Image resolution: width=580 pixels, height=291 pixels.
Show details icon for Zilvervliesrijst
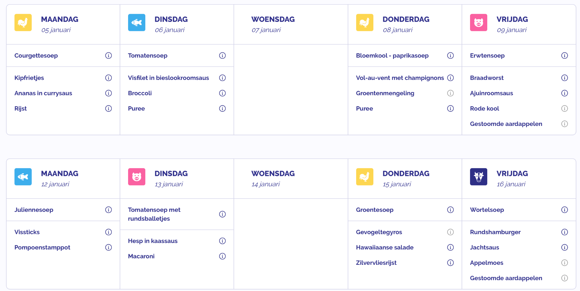[450, 263]
